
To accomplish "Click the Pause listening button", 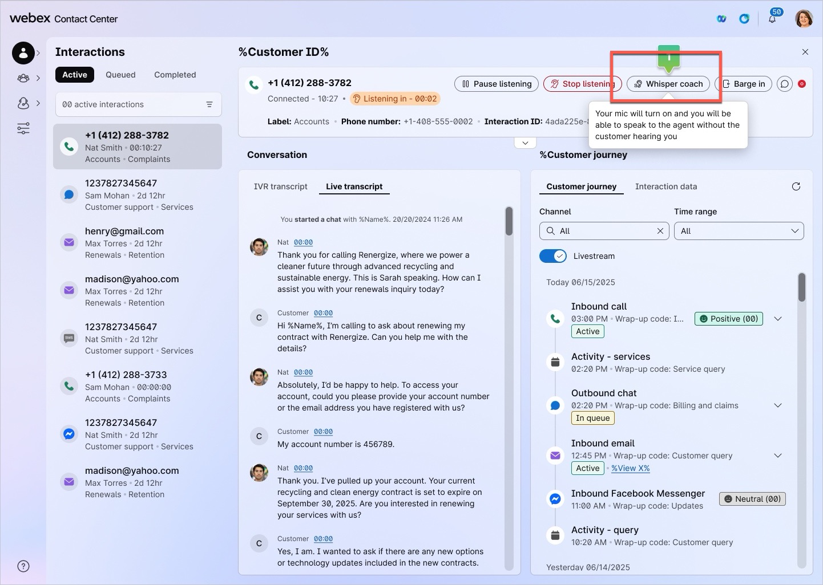I will [497, 84].
